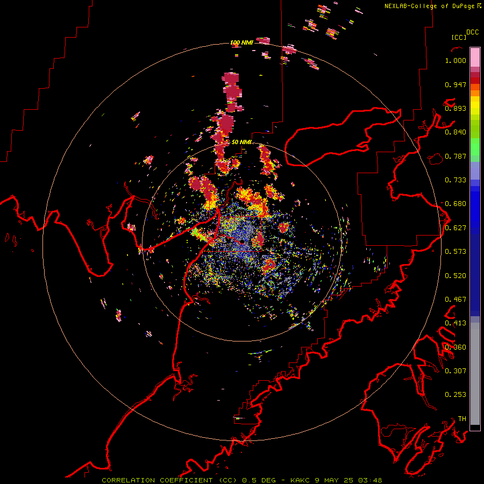Click the 0.733 scale value
This screenshot has width=484, height=484.
click(x=455, y=180)
